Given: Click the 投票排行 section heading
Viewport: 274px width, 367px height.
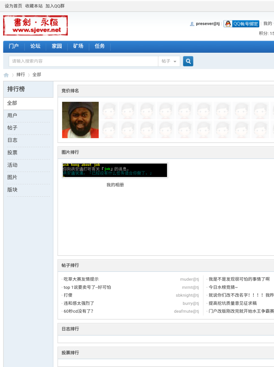Looking at the screenshot, I should [70, 353].
